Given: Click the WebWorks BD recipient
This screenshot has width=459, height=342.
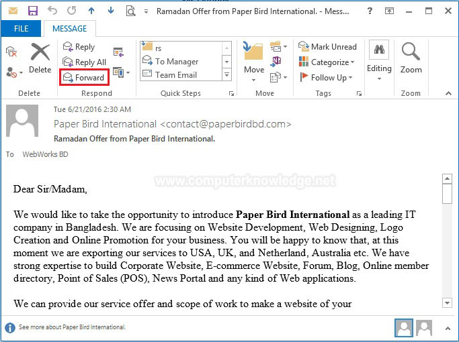Looking at the screenshot, I should tap(45, 154).
